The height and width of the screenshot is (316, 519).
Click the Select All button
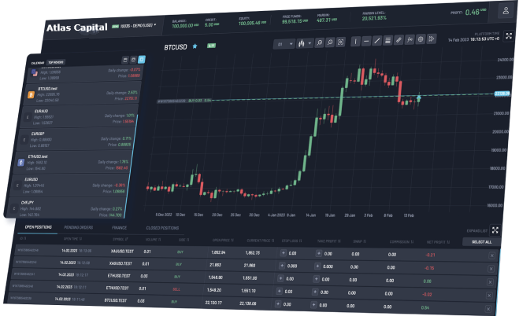point(480,242)
